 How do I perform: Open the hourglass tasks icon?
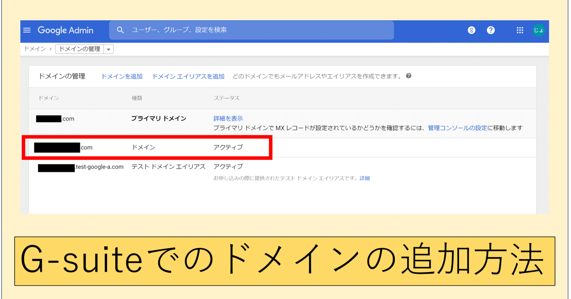pos(472,30)
